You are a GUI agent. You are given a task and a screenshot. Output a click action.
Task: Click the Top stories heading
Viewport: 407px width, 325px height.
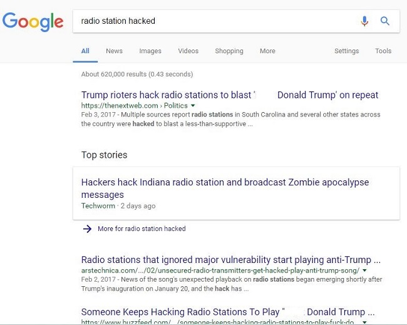105,155
